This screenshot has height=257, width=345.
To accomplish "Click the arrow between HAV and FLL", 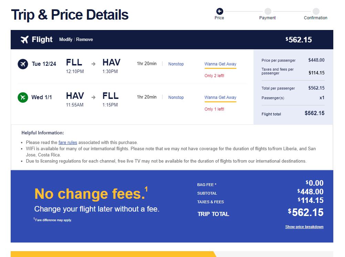I will click(94, 97).
